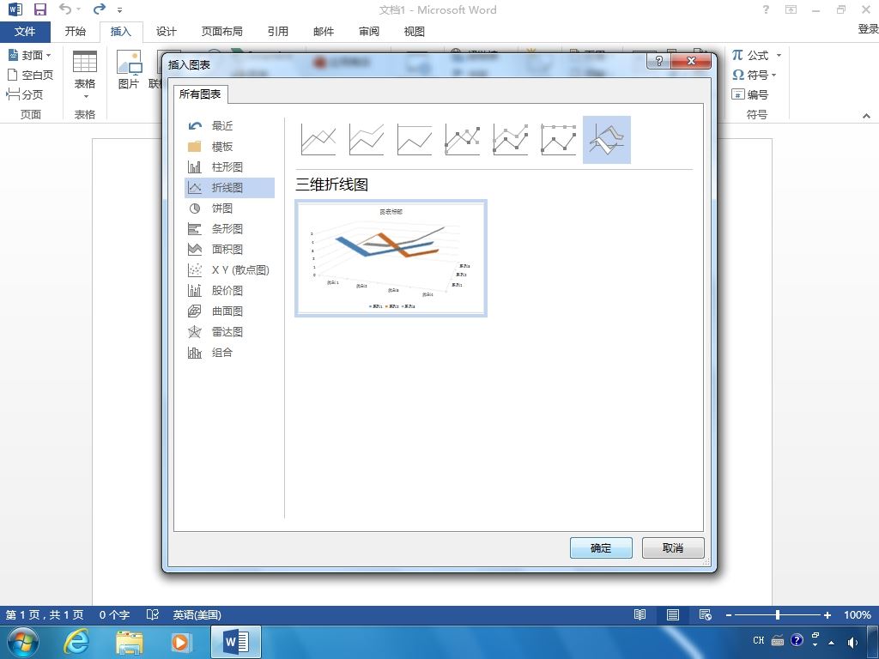The image size is (879, 659).
Task: Select the 100% stacked line chart subtype icon
Action: tap(415, 140)
